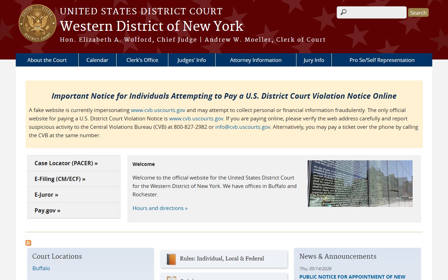
Task: Click the Search button
Action: coord(418,13)
